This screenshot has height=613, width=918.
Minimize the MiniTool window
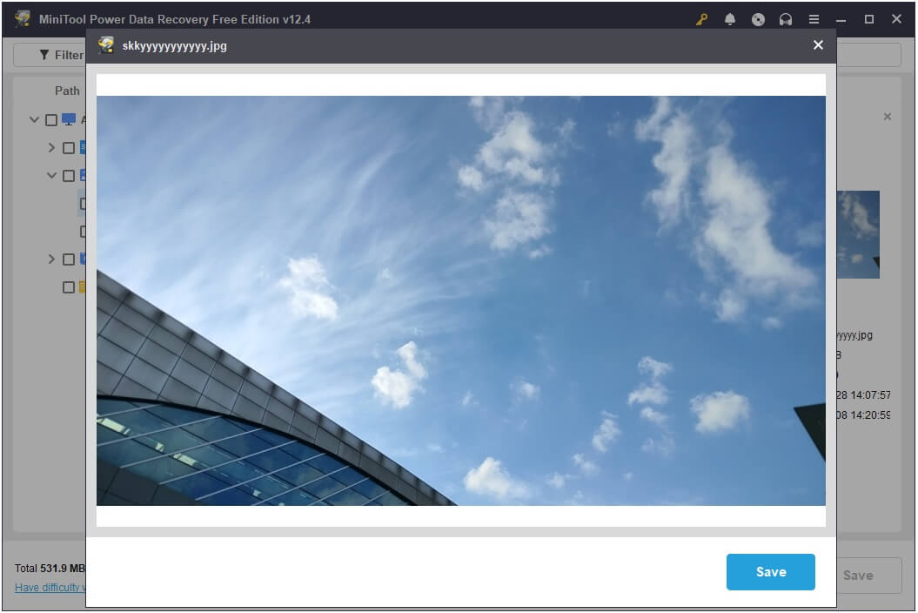(841, 19)
